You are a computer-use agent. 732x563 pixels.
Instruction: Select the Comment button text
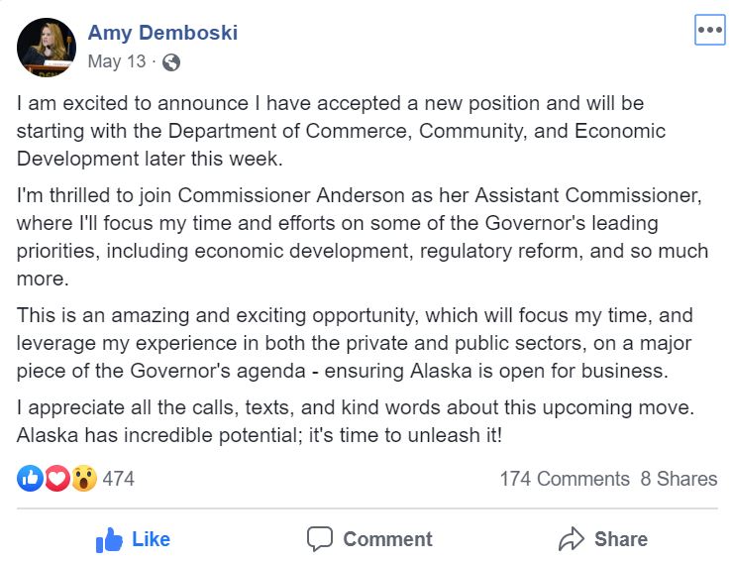[387, 539]
